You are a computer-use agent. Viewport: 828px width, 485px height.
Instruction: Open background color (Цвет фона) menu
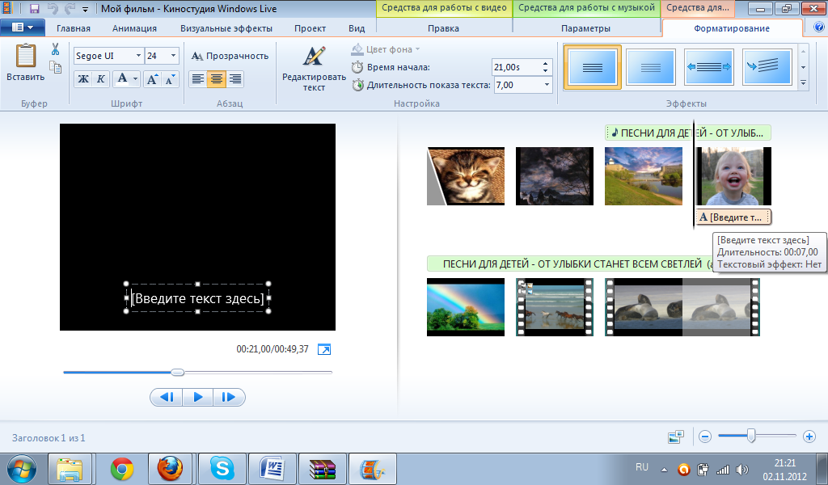[x=386, y=49]
